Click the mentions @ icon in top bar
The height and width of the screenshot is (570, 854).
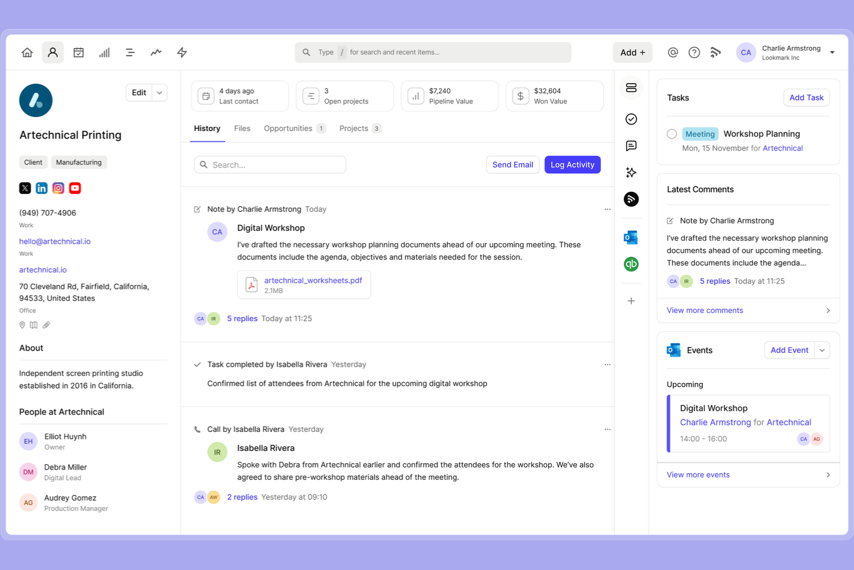[672, 52]
